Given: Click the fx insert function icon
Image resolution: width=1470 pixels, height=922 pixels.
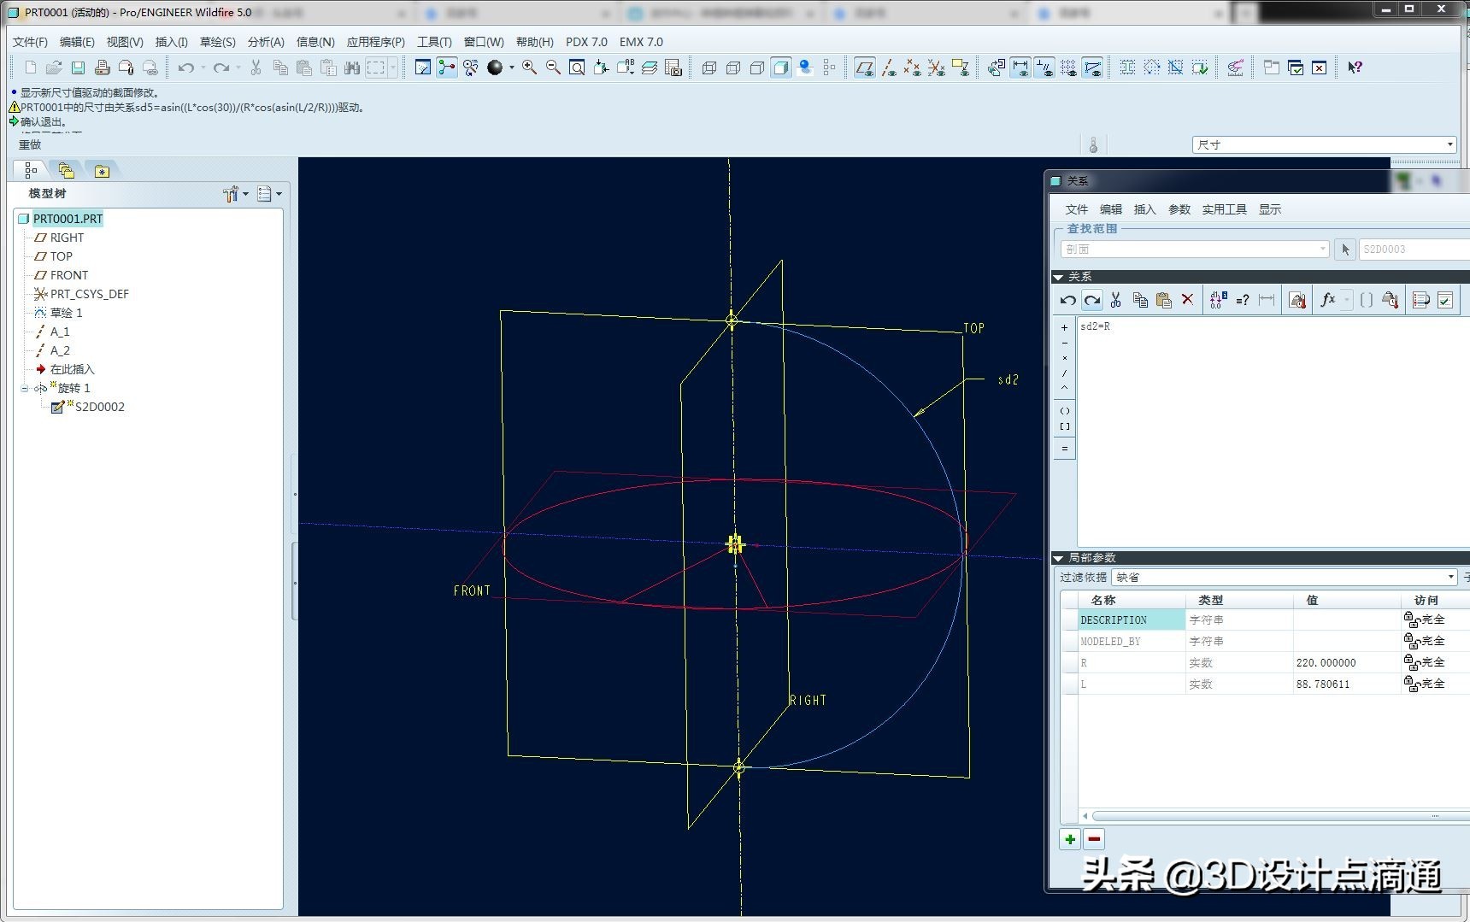Looking at the screenshot, I should (x=1328, y=300).
